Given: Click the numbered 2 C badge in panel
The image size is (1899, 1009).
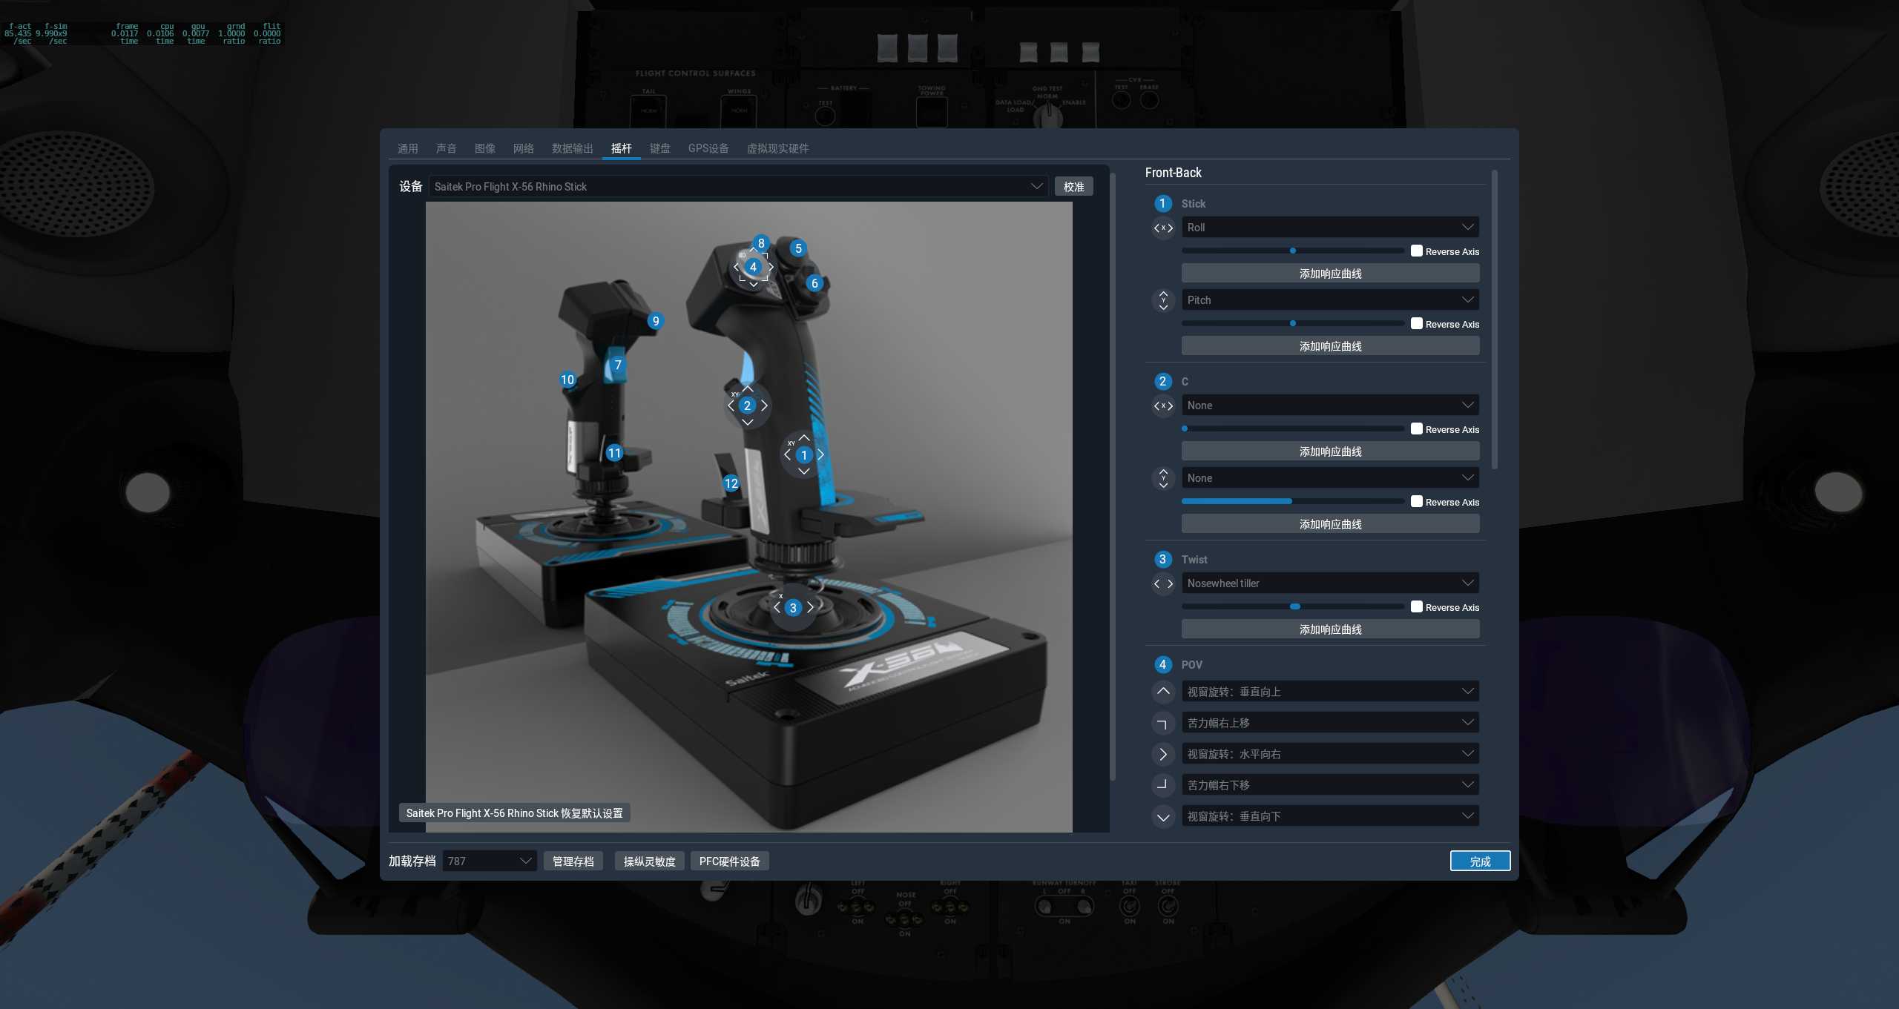Looking at the screenshot, I should tap(1162, 381).
